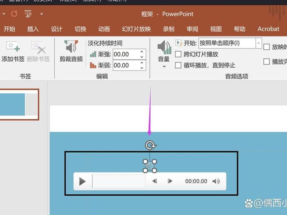Toggle 循环播放，直到停止 checkbox
The height and width of the screenshot is (215, 287).
tap(178, 65)
